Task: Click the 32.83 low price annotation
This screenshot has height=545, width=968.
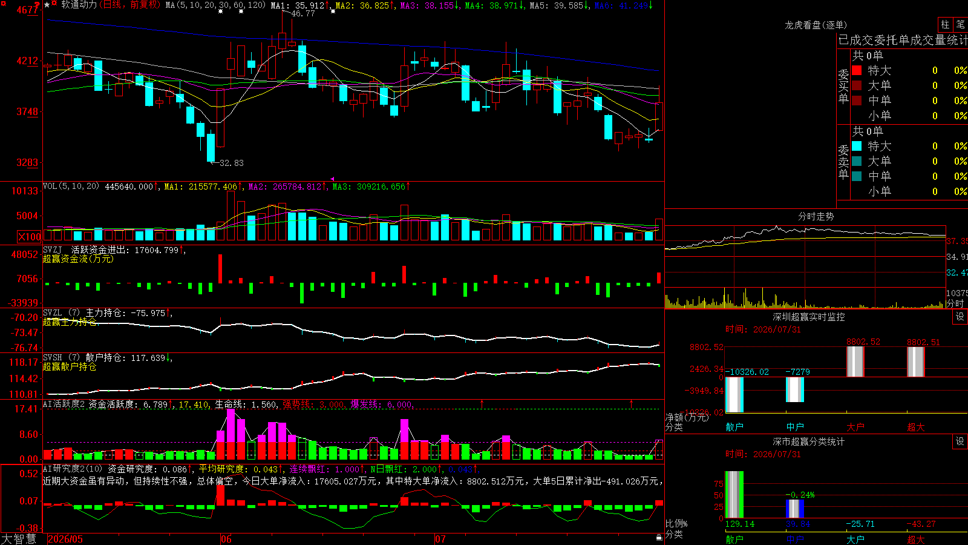Action: [231, 163]
